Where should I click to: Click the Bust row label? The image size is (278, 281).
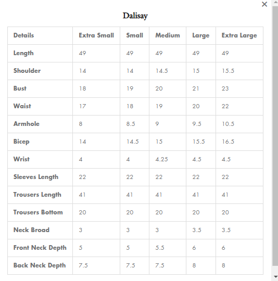pyautogui.click(x=20, y=88)
